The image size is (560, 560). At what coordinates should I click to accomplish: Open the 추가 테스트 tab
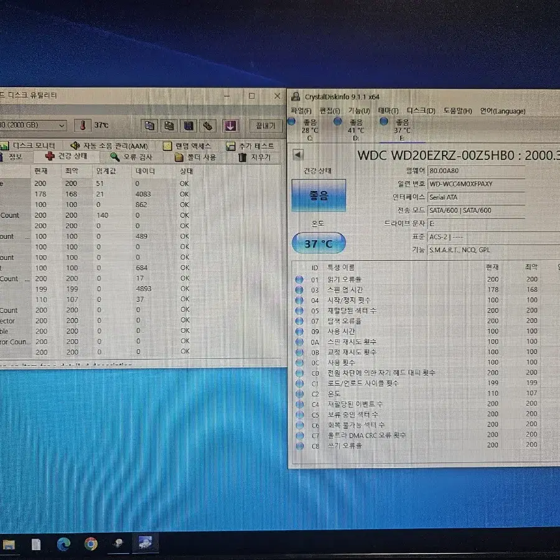click(x=250, y=146)
